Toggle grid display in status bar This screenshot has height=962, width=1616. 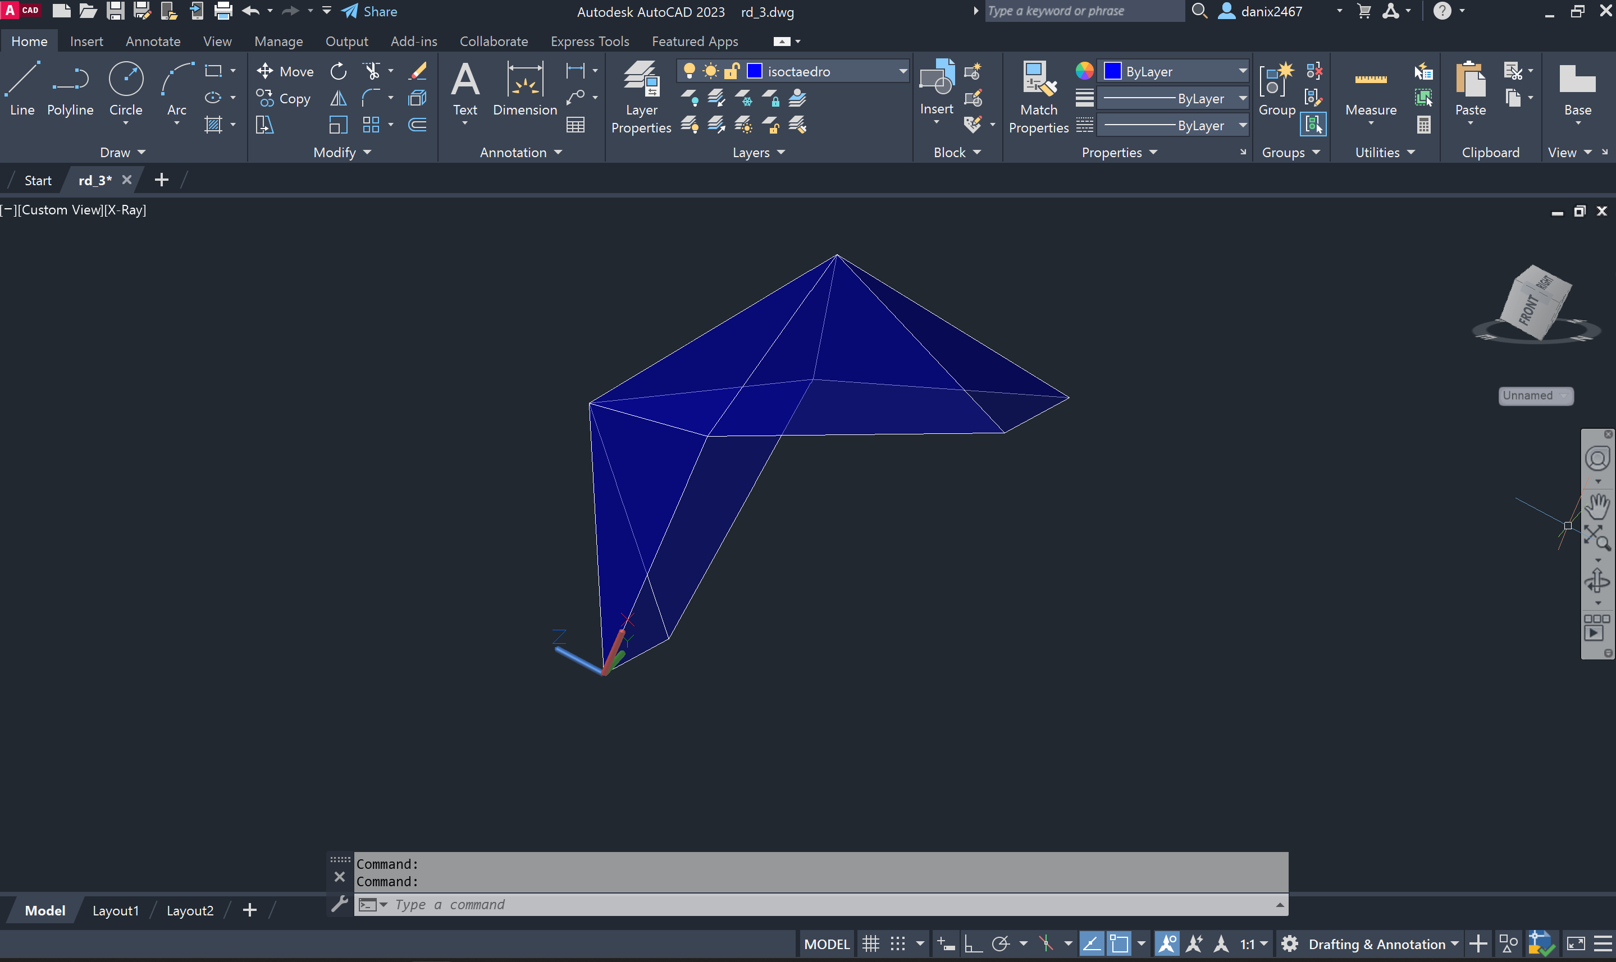870,944
